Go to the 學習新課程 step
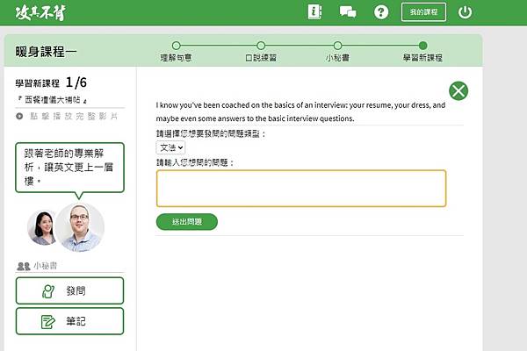 pyautogui.click(x=422, y=52)
